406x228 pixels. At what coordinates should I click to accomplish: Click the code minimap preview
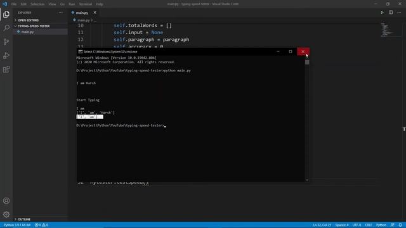pos(387,30)
